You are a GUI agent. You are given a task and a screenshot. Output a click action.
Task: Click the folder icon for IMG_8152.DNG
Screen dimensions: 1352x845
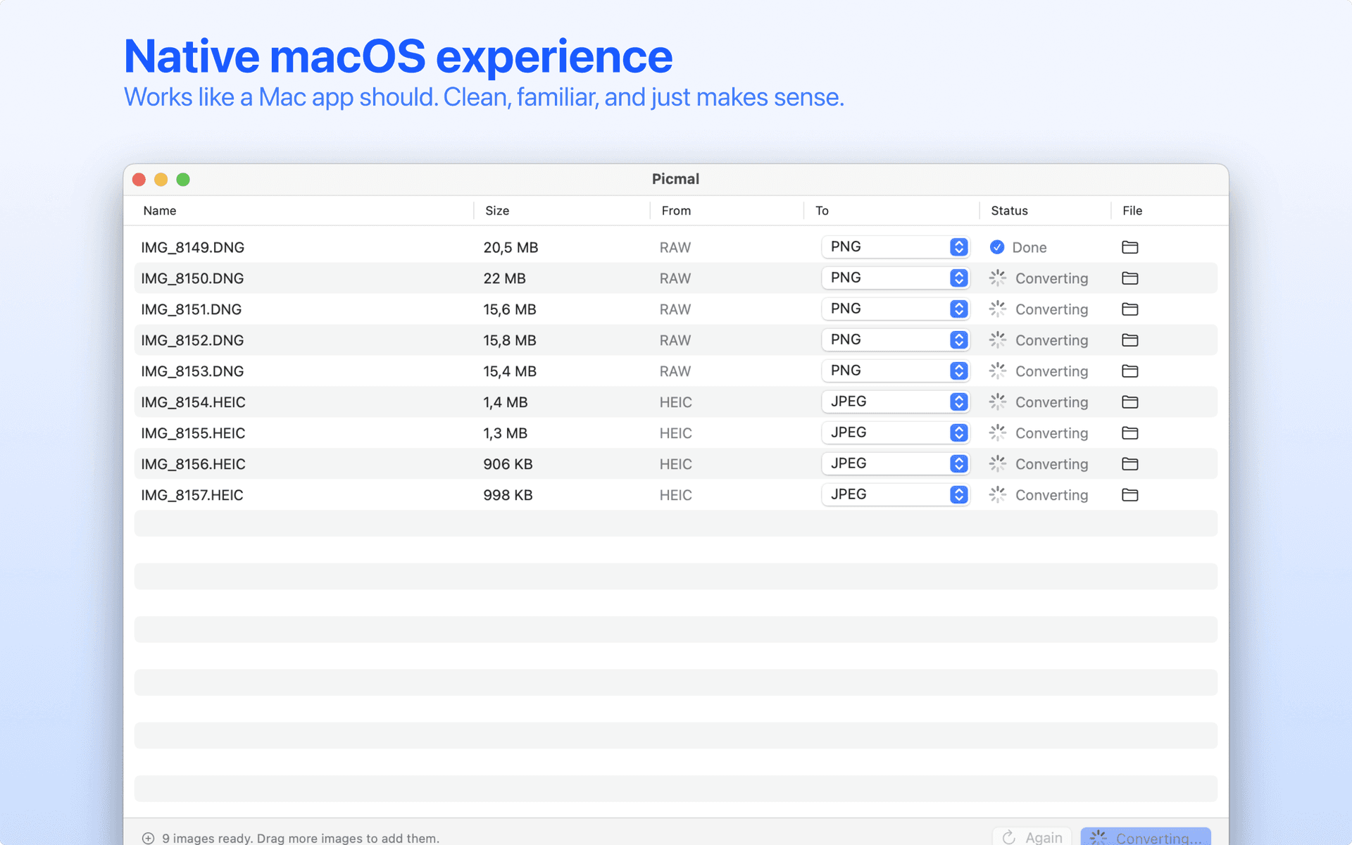(1129, 339)
